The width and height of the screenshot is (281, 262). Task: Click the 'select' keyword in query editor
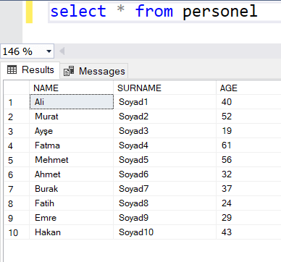tap(78, 12)
